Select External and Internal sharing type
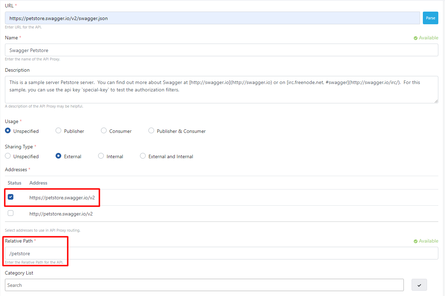The height and width of the screenshot is (296, 445). 143,156
